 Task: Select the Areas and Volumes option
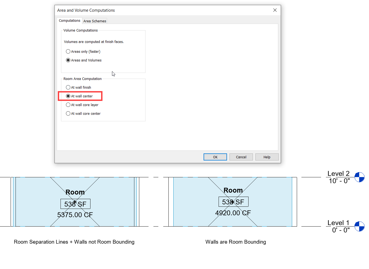pos(68,60)
